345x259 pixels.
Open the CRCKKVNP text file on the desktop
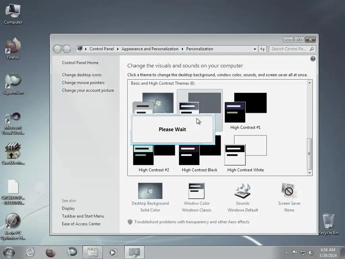[13, 192]
